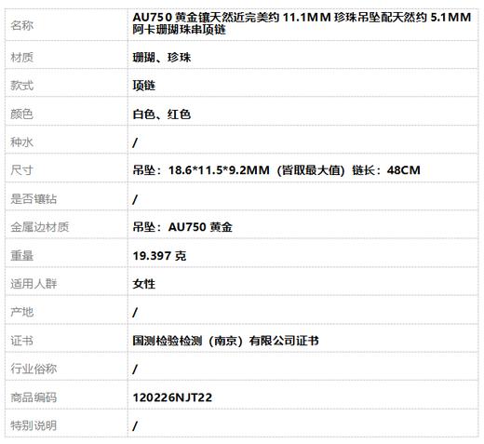Image resolution: width=484 pixels, height=444 pixels.
Task: Click the 是否镶钻 label
Action: pyautogui.click(x=34, y=199)
